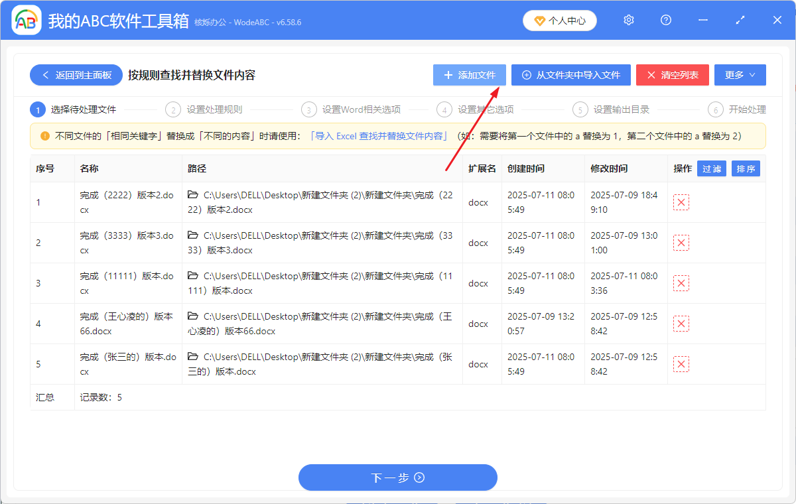This screenshot has height=504, width=796.
Task: Open settings via the gear icon
Action: [x=628, y=20]
